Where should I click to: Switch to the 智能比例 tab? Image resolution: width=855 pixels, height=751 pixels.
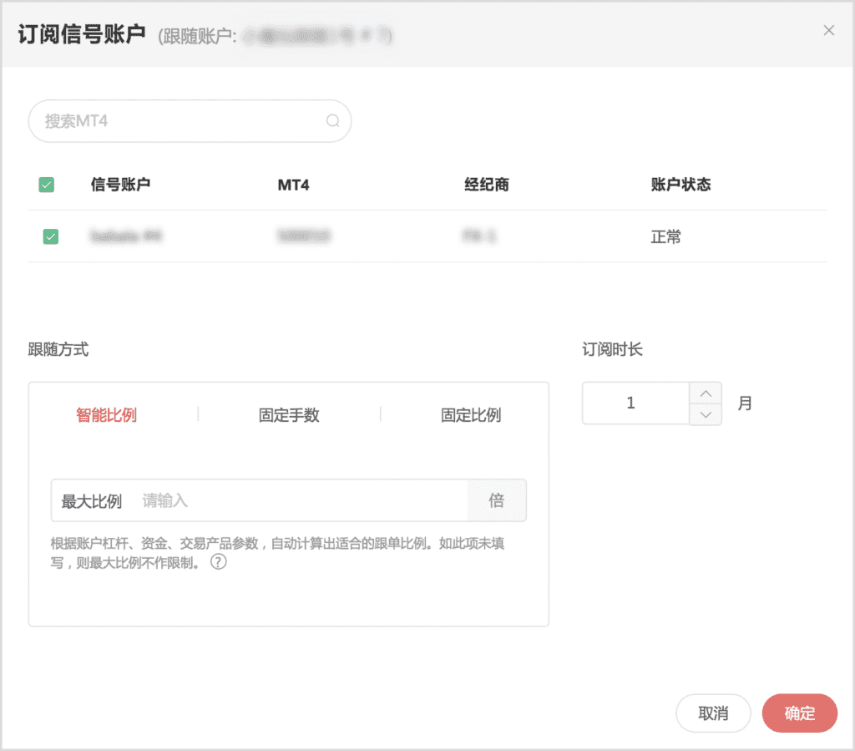pyautogui.click(x=106, y=415)
